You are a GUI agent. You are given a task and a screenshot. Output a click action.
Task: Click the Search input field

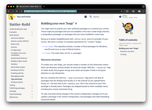coord(102,17)
